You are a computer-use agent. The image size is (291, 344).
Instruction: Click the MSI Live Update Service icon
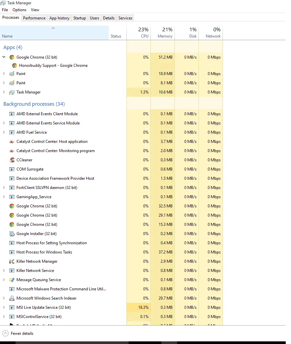click(x=12, y=307)
